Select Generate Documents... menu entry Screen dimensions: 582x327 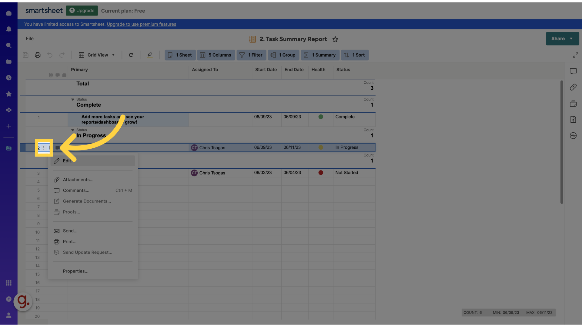pyautogui.click(x=93, y=201)
